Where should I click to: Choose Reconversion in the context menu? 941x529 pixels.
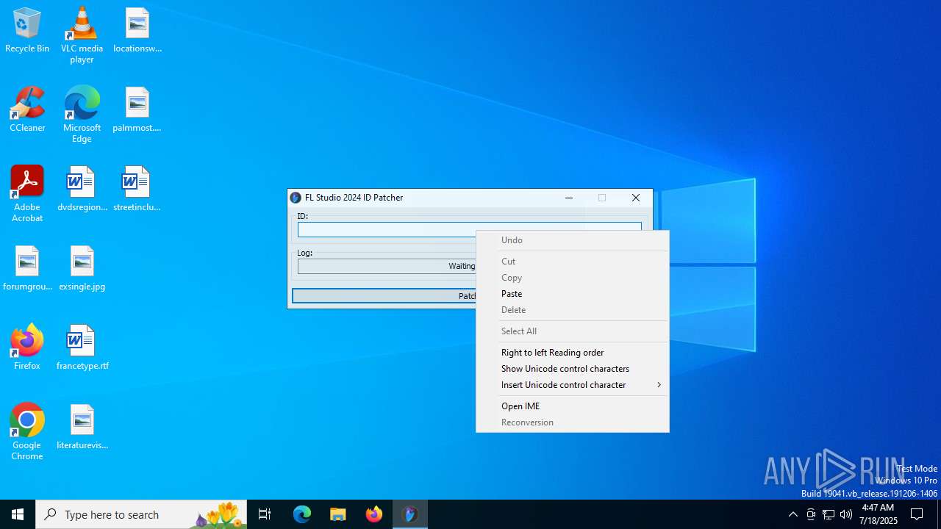[573, 422]
